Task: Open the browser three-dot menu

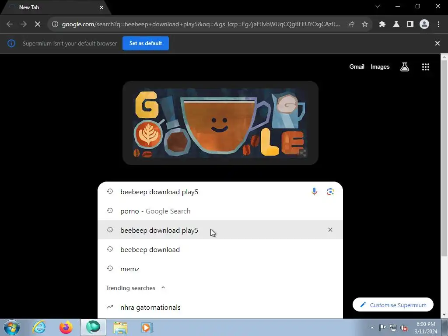Action: (438, 24)
